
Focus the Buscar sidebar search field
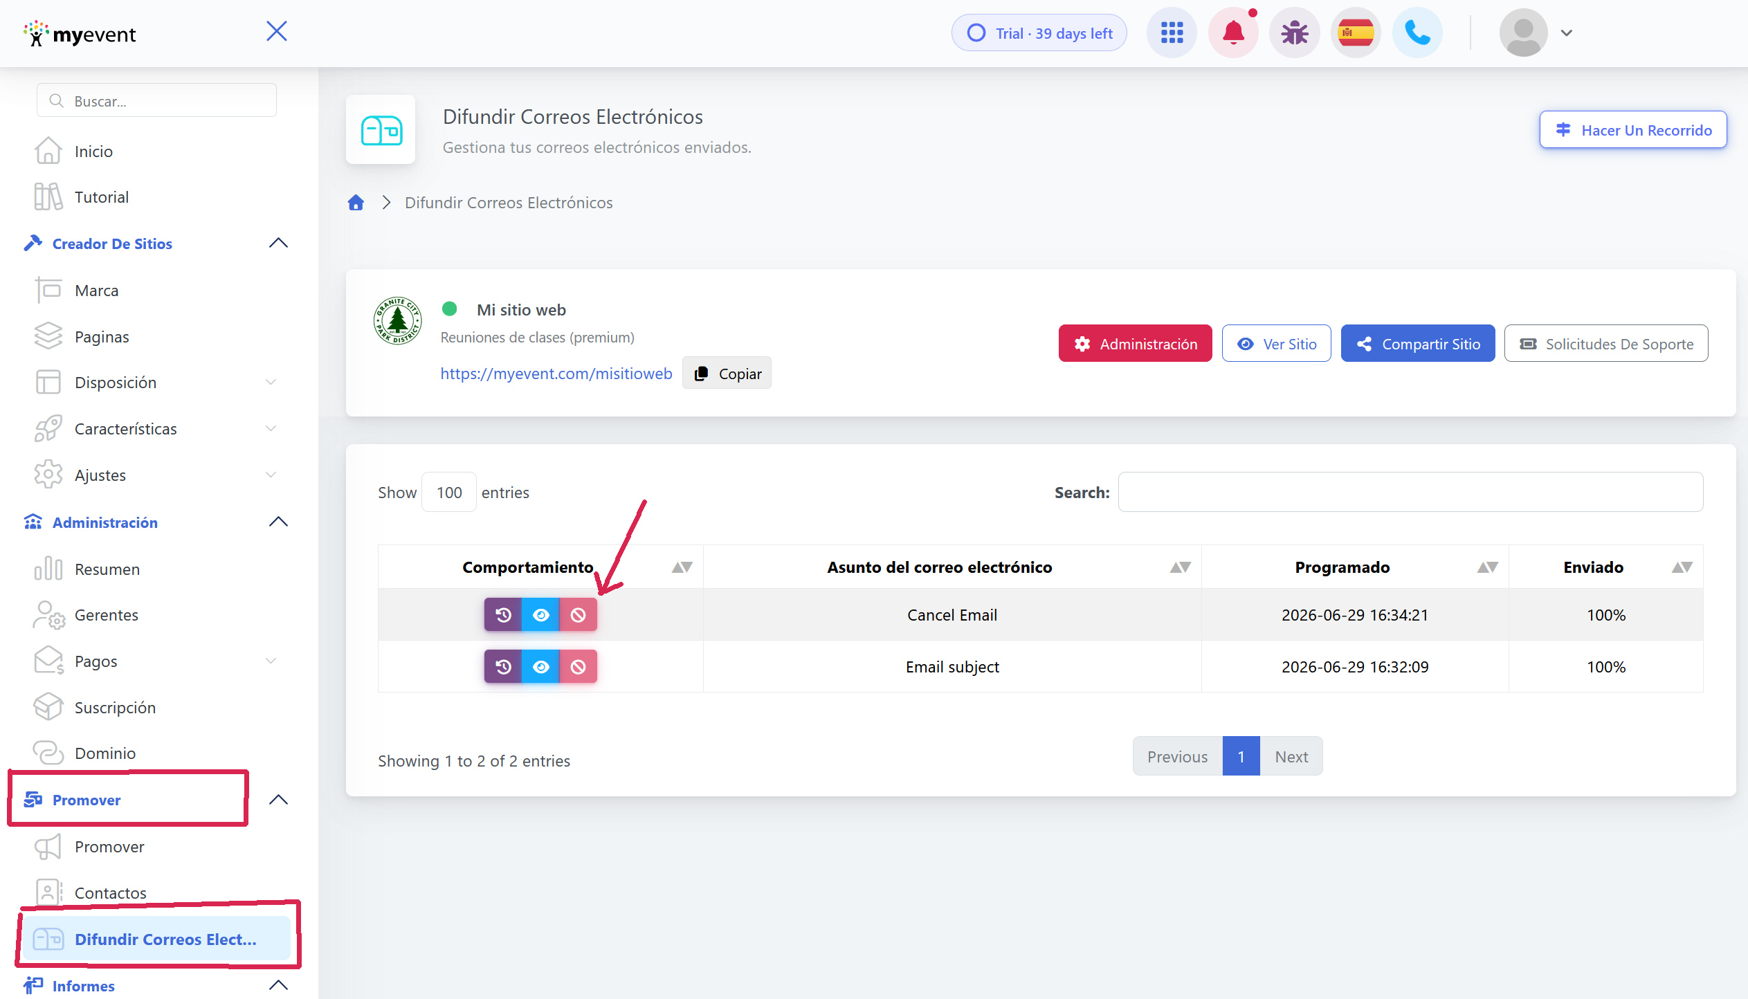157,101
